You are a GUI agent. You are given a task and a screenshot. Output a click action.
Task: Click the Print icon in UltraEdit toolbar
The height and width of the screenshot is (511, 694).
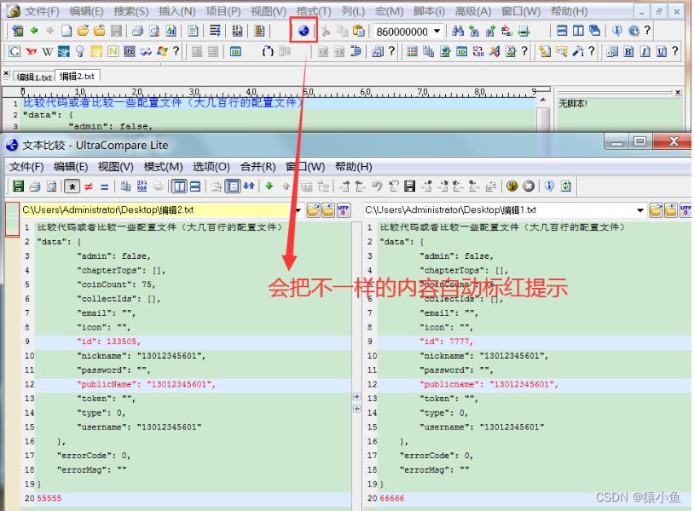[137, 31]
